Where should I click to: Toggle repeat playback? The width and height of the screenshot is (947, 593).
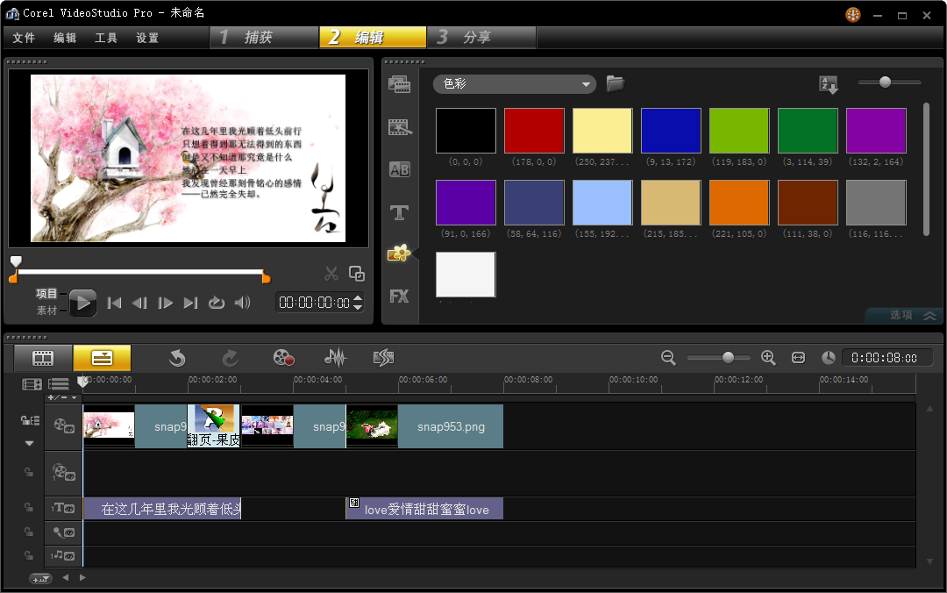(x=217, y=303)
